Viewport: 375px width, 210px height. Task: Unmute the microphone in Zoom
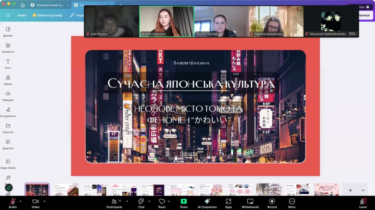point(12,203)
